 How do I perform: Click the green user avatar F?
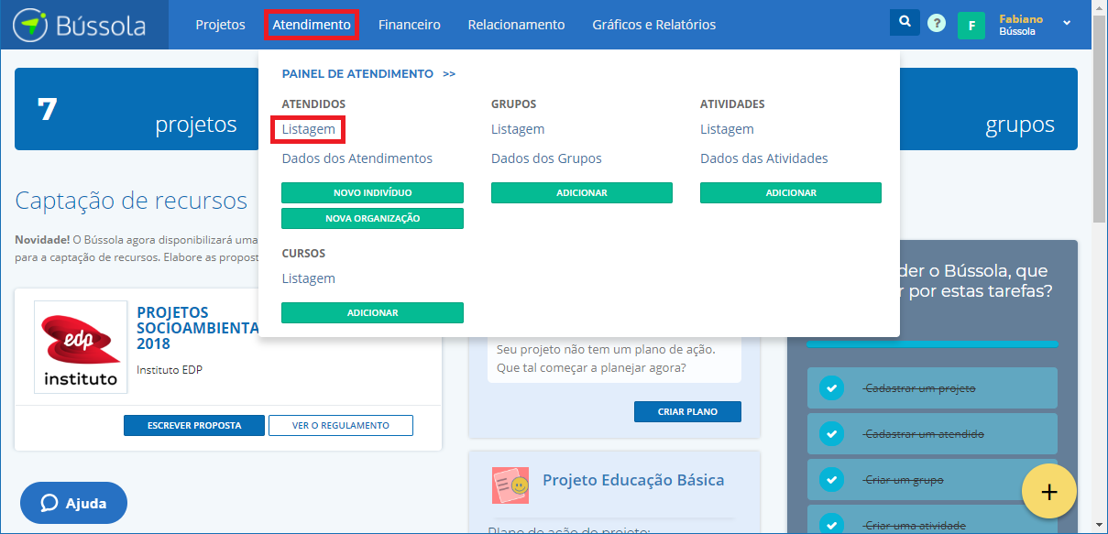pyautogui.click(x=971, y=26)
